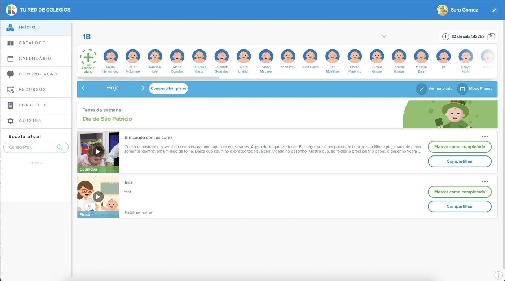505x281 pixels.
Task: Select student Ricardo Gamez avatar
Action: pos(399,57)
